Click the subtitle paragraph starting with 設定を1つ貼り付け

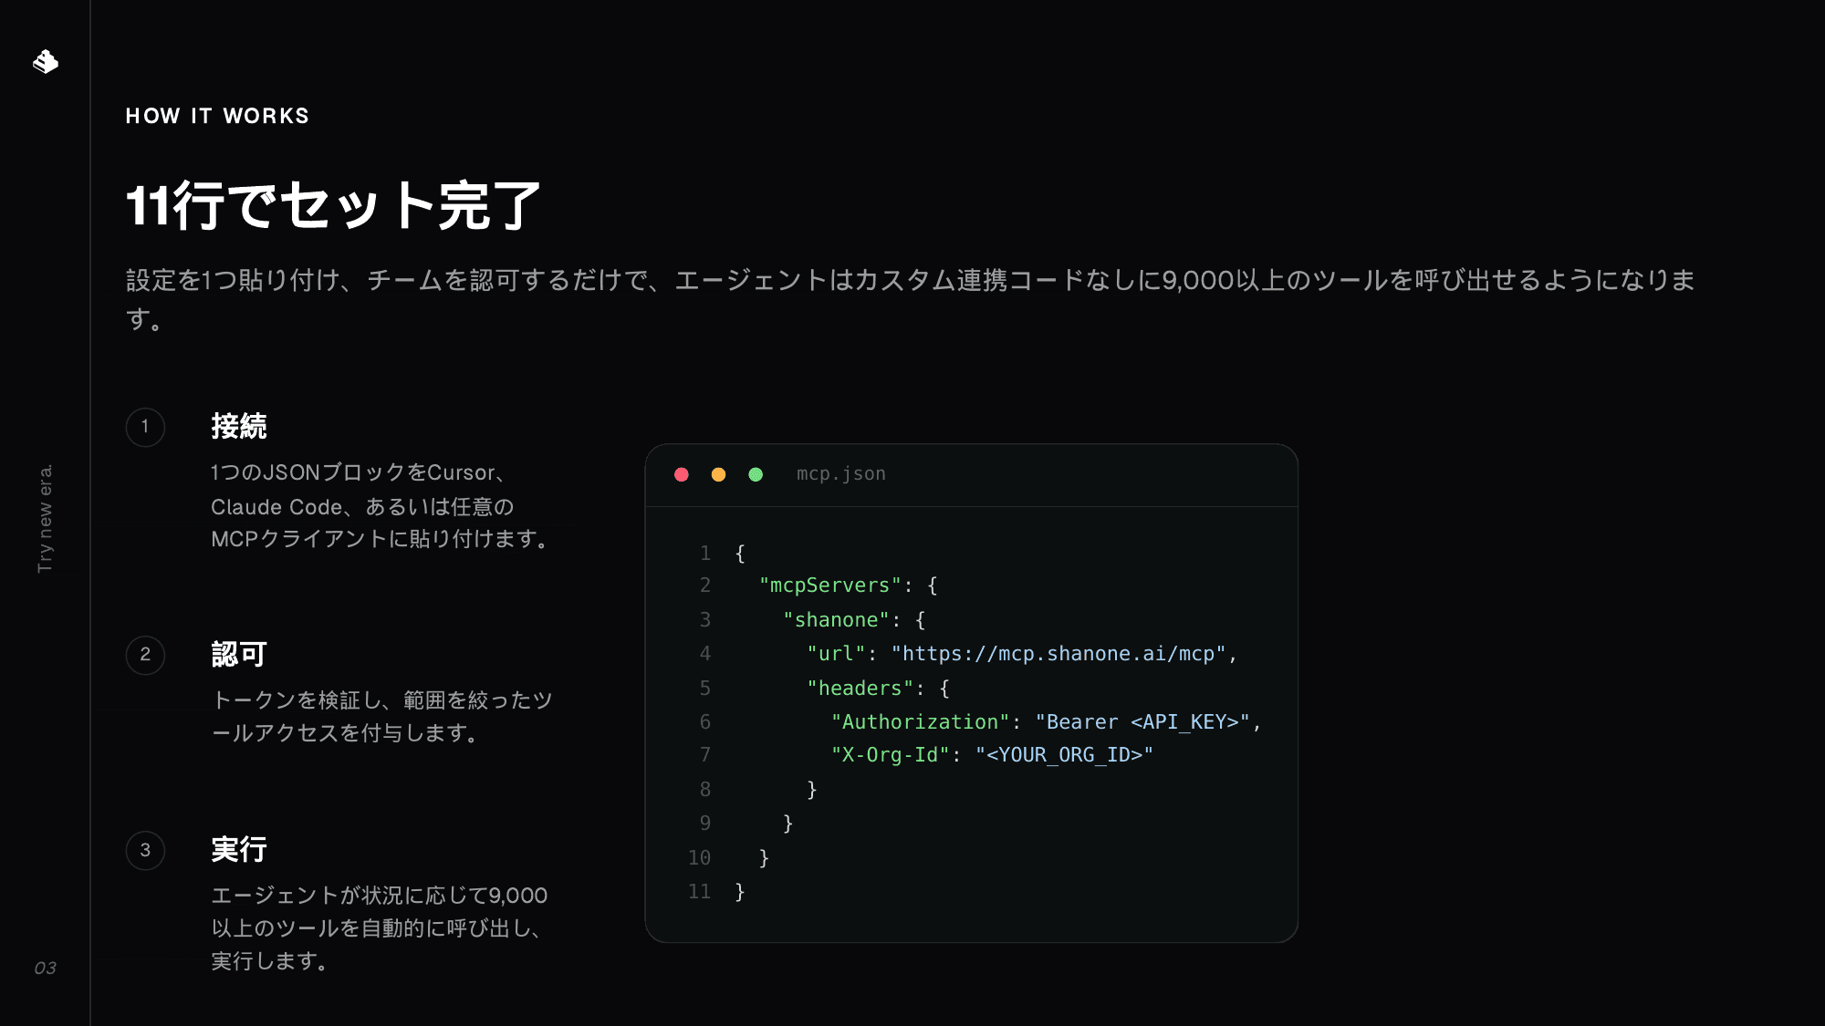coord(911,299)
